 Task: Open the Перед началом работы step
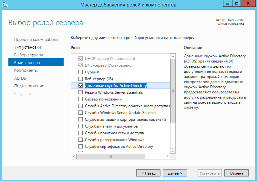(x=36, y=40)
